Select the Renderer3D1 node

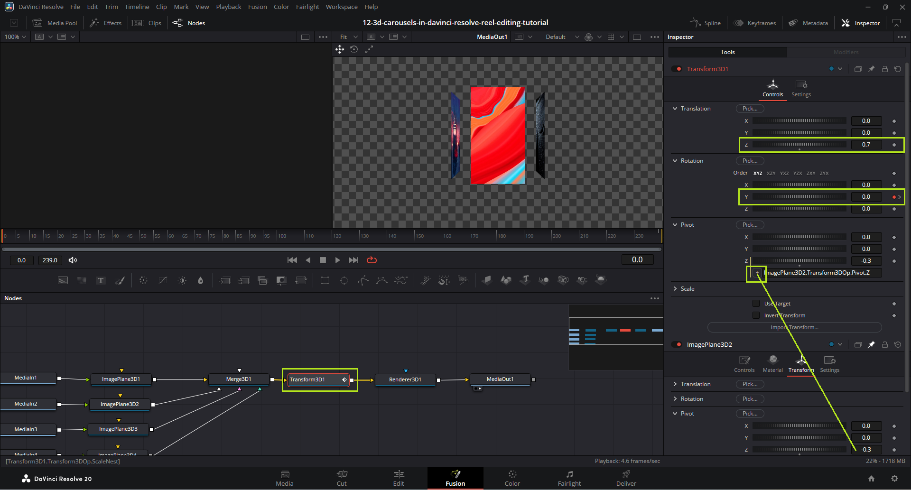pos(405,379)
